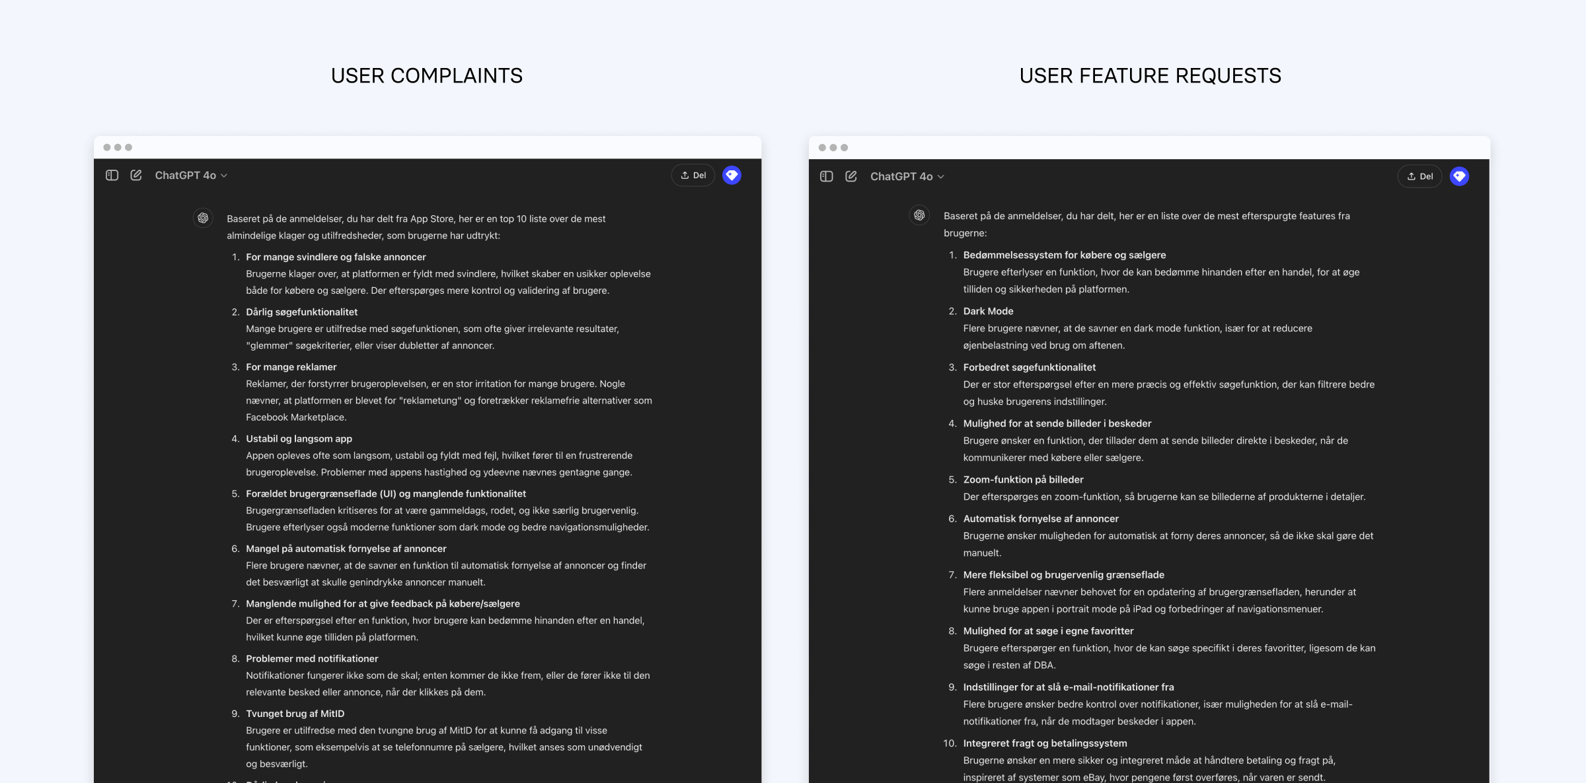Click the ChatGPT logo beside the feature requests reply
This screenshot has width=1586, height=783.
(919, 215)
